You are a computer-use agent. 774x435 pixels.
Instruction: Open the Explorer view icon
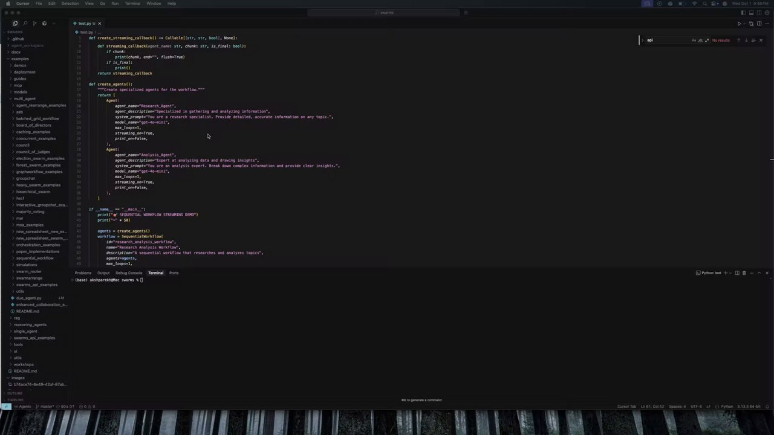(x=15, y=24)
